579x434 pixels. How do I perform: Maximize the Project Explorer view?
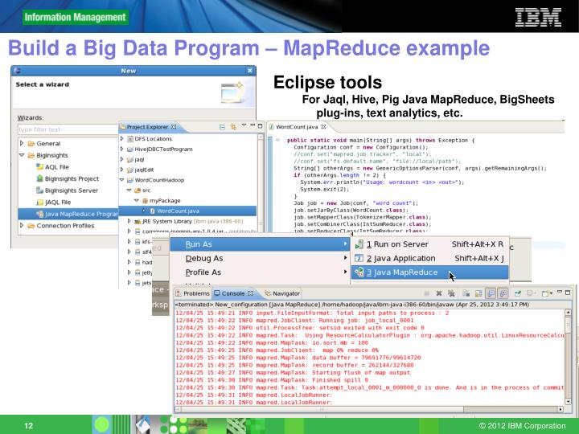pos(260,126)
